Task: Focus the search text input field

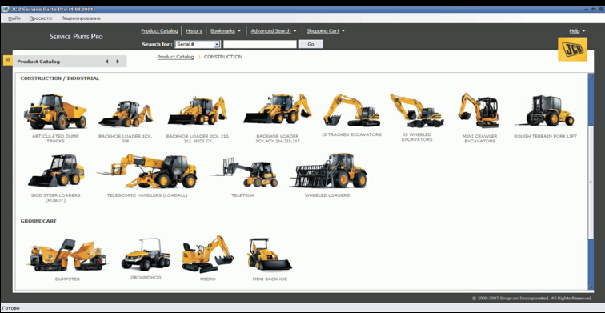Action: click(260, 44)
